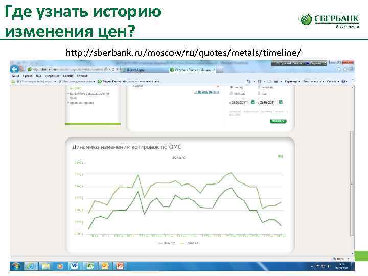Image resolution: width=368 pixels, height=276 pixels.
Task: Refresh the page from the address bar
Action: (x=113, y=70)
